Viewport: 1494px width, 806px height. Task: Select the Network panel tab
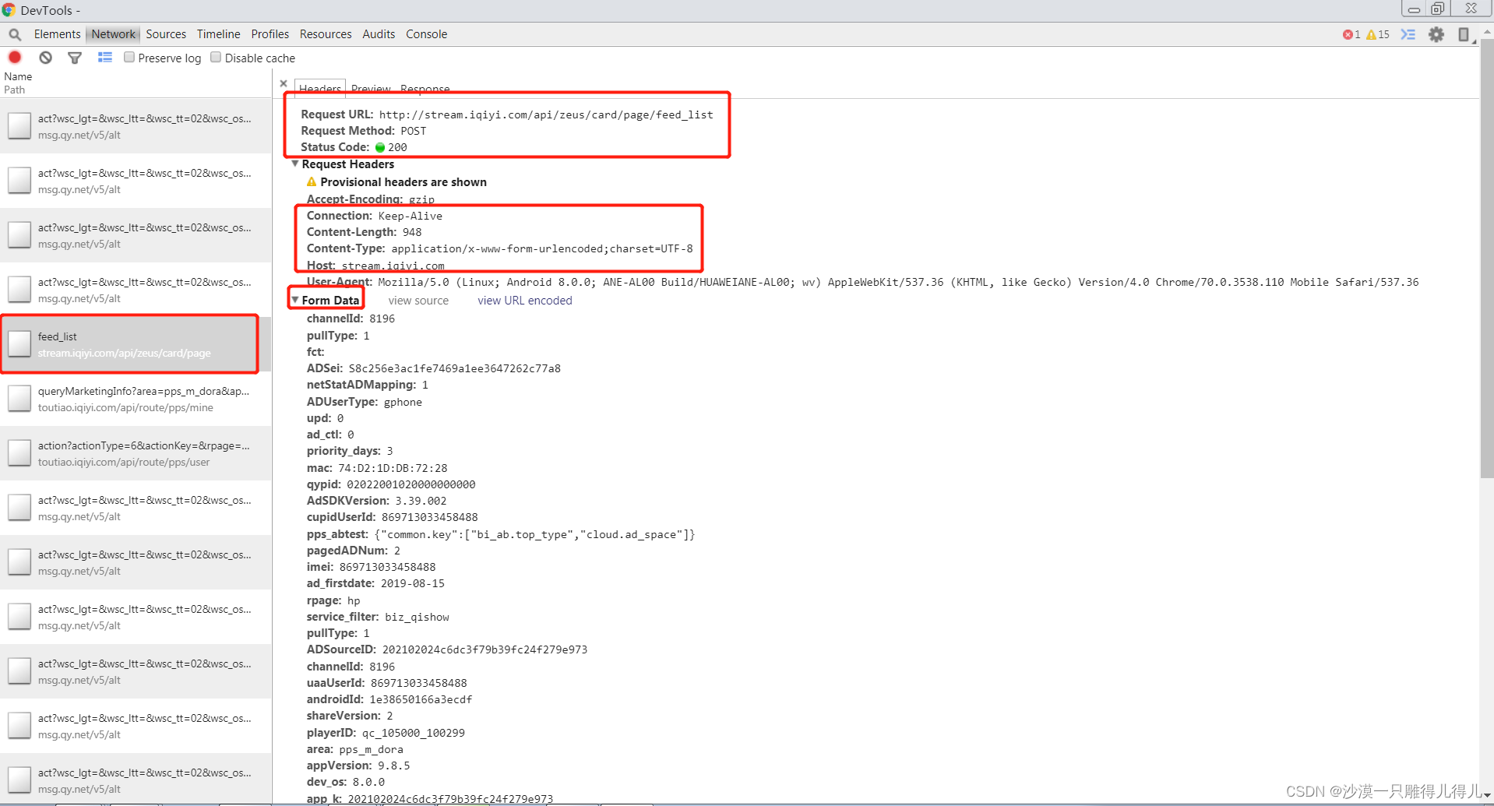pos(113,34)
